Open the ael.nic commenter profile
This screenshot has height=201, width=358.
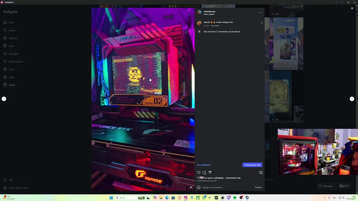tap(207, 22)
